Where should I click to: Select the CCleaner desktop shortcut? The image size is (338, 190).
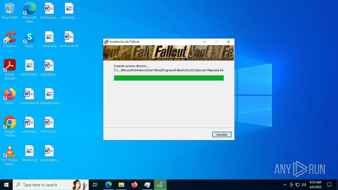click(10, 40)
